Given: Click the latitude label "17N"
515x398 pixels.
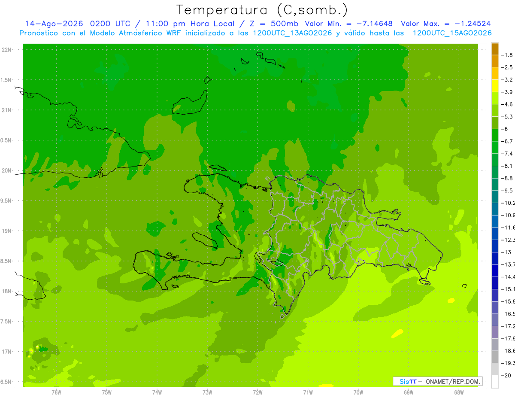Looking at the screenshot, I should 7,352.
